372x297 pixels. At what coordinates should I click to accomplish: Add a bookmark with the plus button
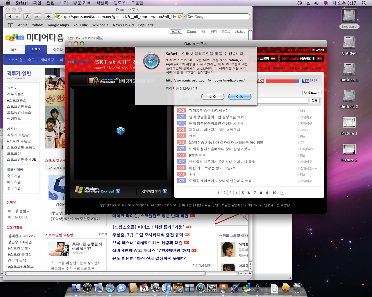(x=48, y=17)
